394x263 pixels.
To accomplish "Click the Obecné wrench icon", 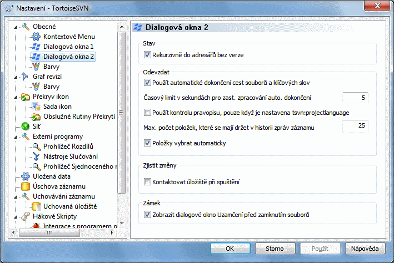I will coord(26,26).
